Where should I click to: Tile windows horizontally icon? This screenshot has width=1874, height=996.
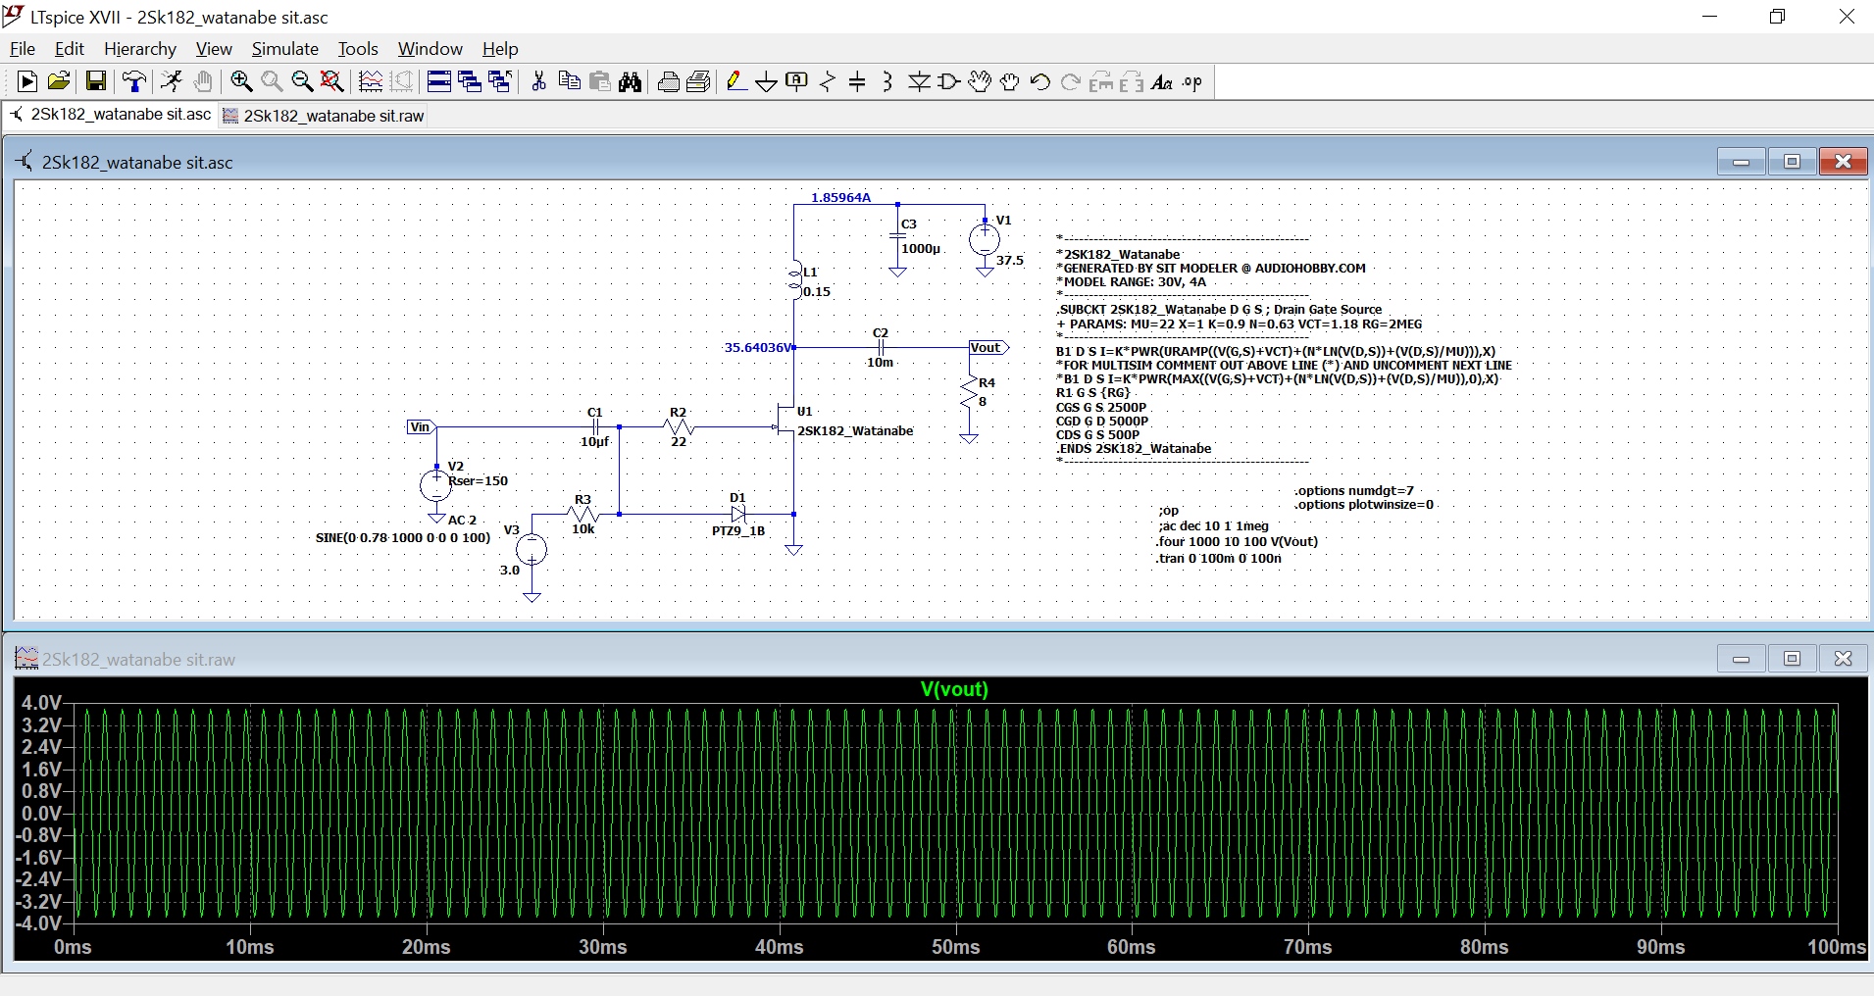439,82
